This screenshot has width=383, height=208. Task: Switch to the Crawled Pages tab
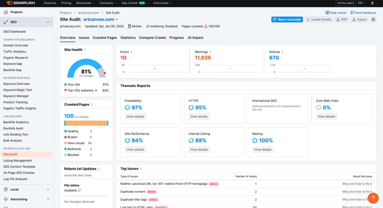pos(105,38)
